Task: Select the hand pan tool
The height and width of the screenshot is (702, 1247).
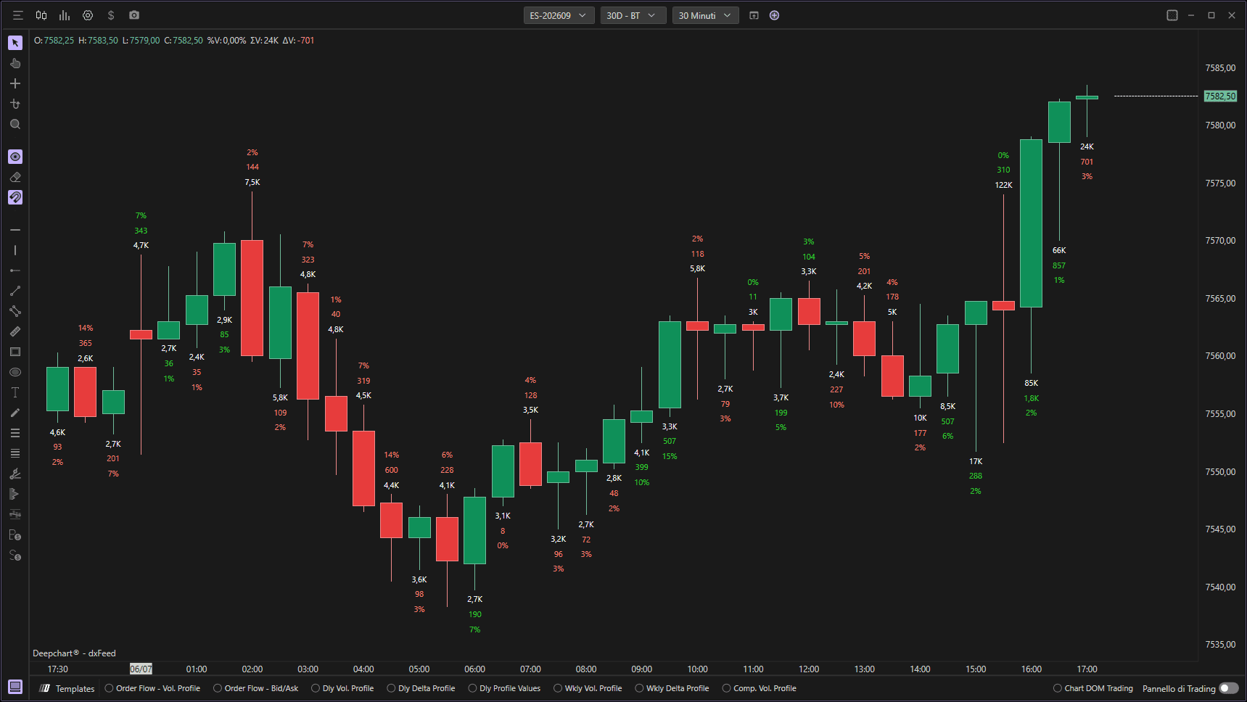Action: pyautogui.click(x=15, y=63)
